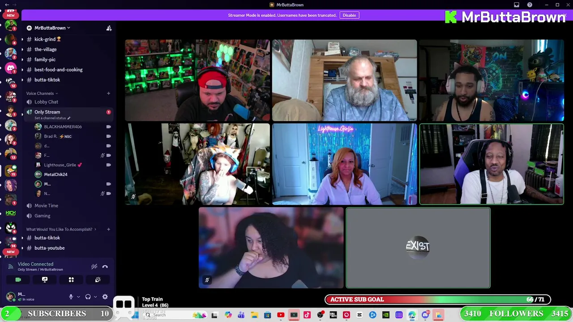Open User Settings gear
The height and width of the screenshot is (322, 573).
point(105,297)
